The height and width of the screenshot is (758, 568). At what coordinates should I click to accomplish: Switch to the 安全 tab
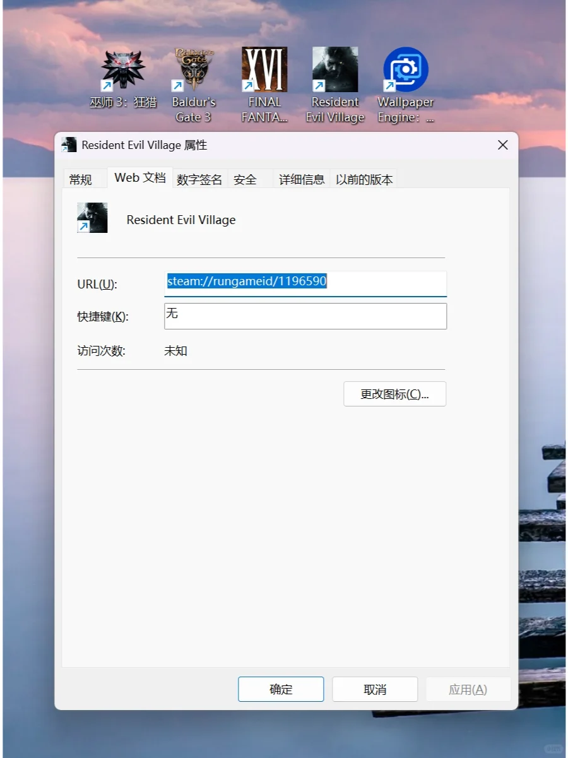[x=245, y=179]
